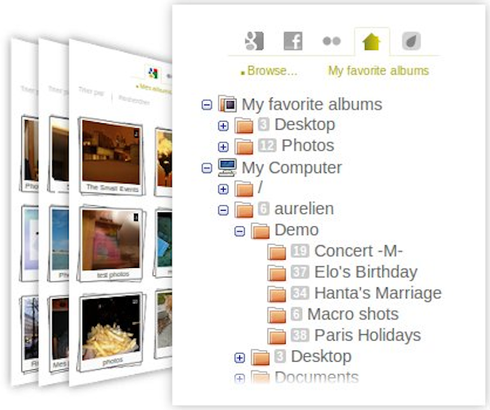
Task: Select the Hanta's Marriage album
Action: tap(378, 293)
